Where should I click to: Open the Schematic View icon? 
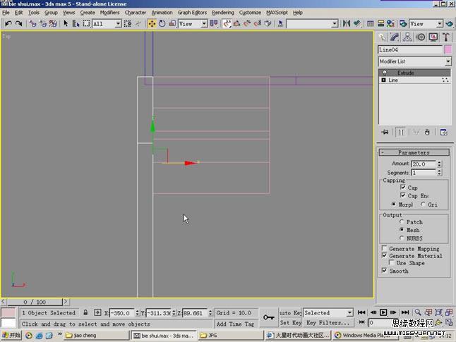(x=380, y=23)
